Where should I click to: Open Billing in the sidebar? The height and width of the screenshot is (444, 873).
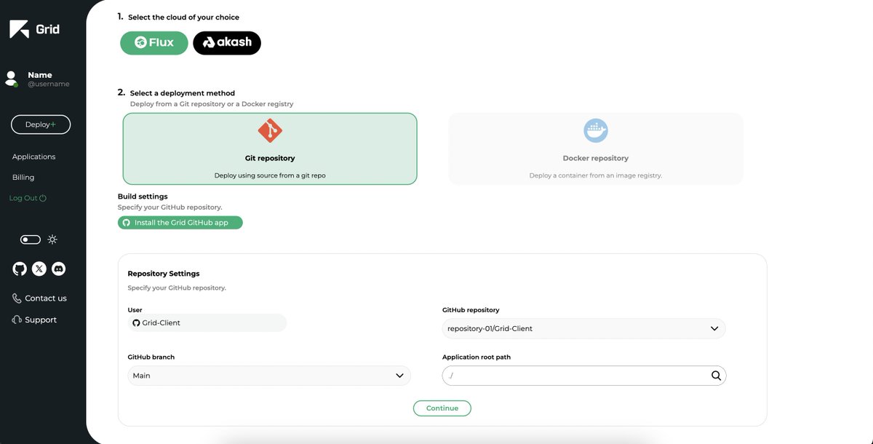coord(23,177)
